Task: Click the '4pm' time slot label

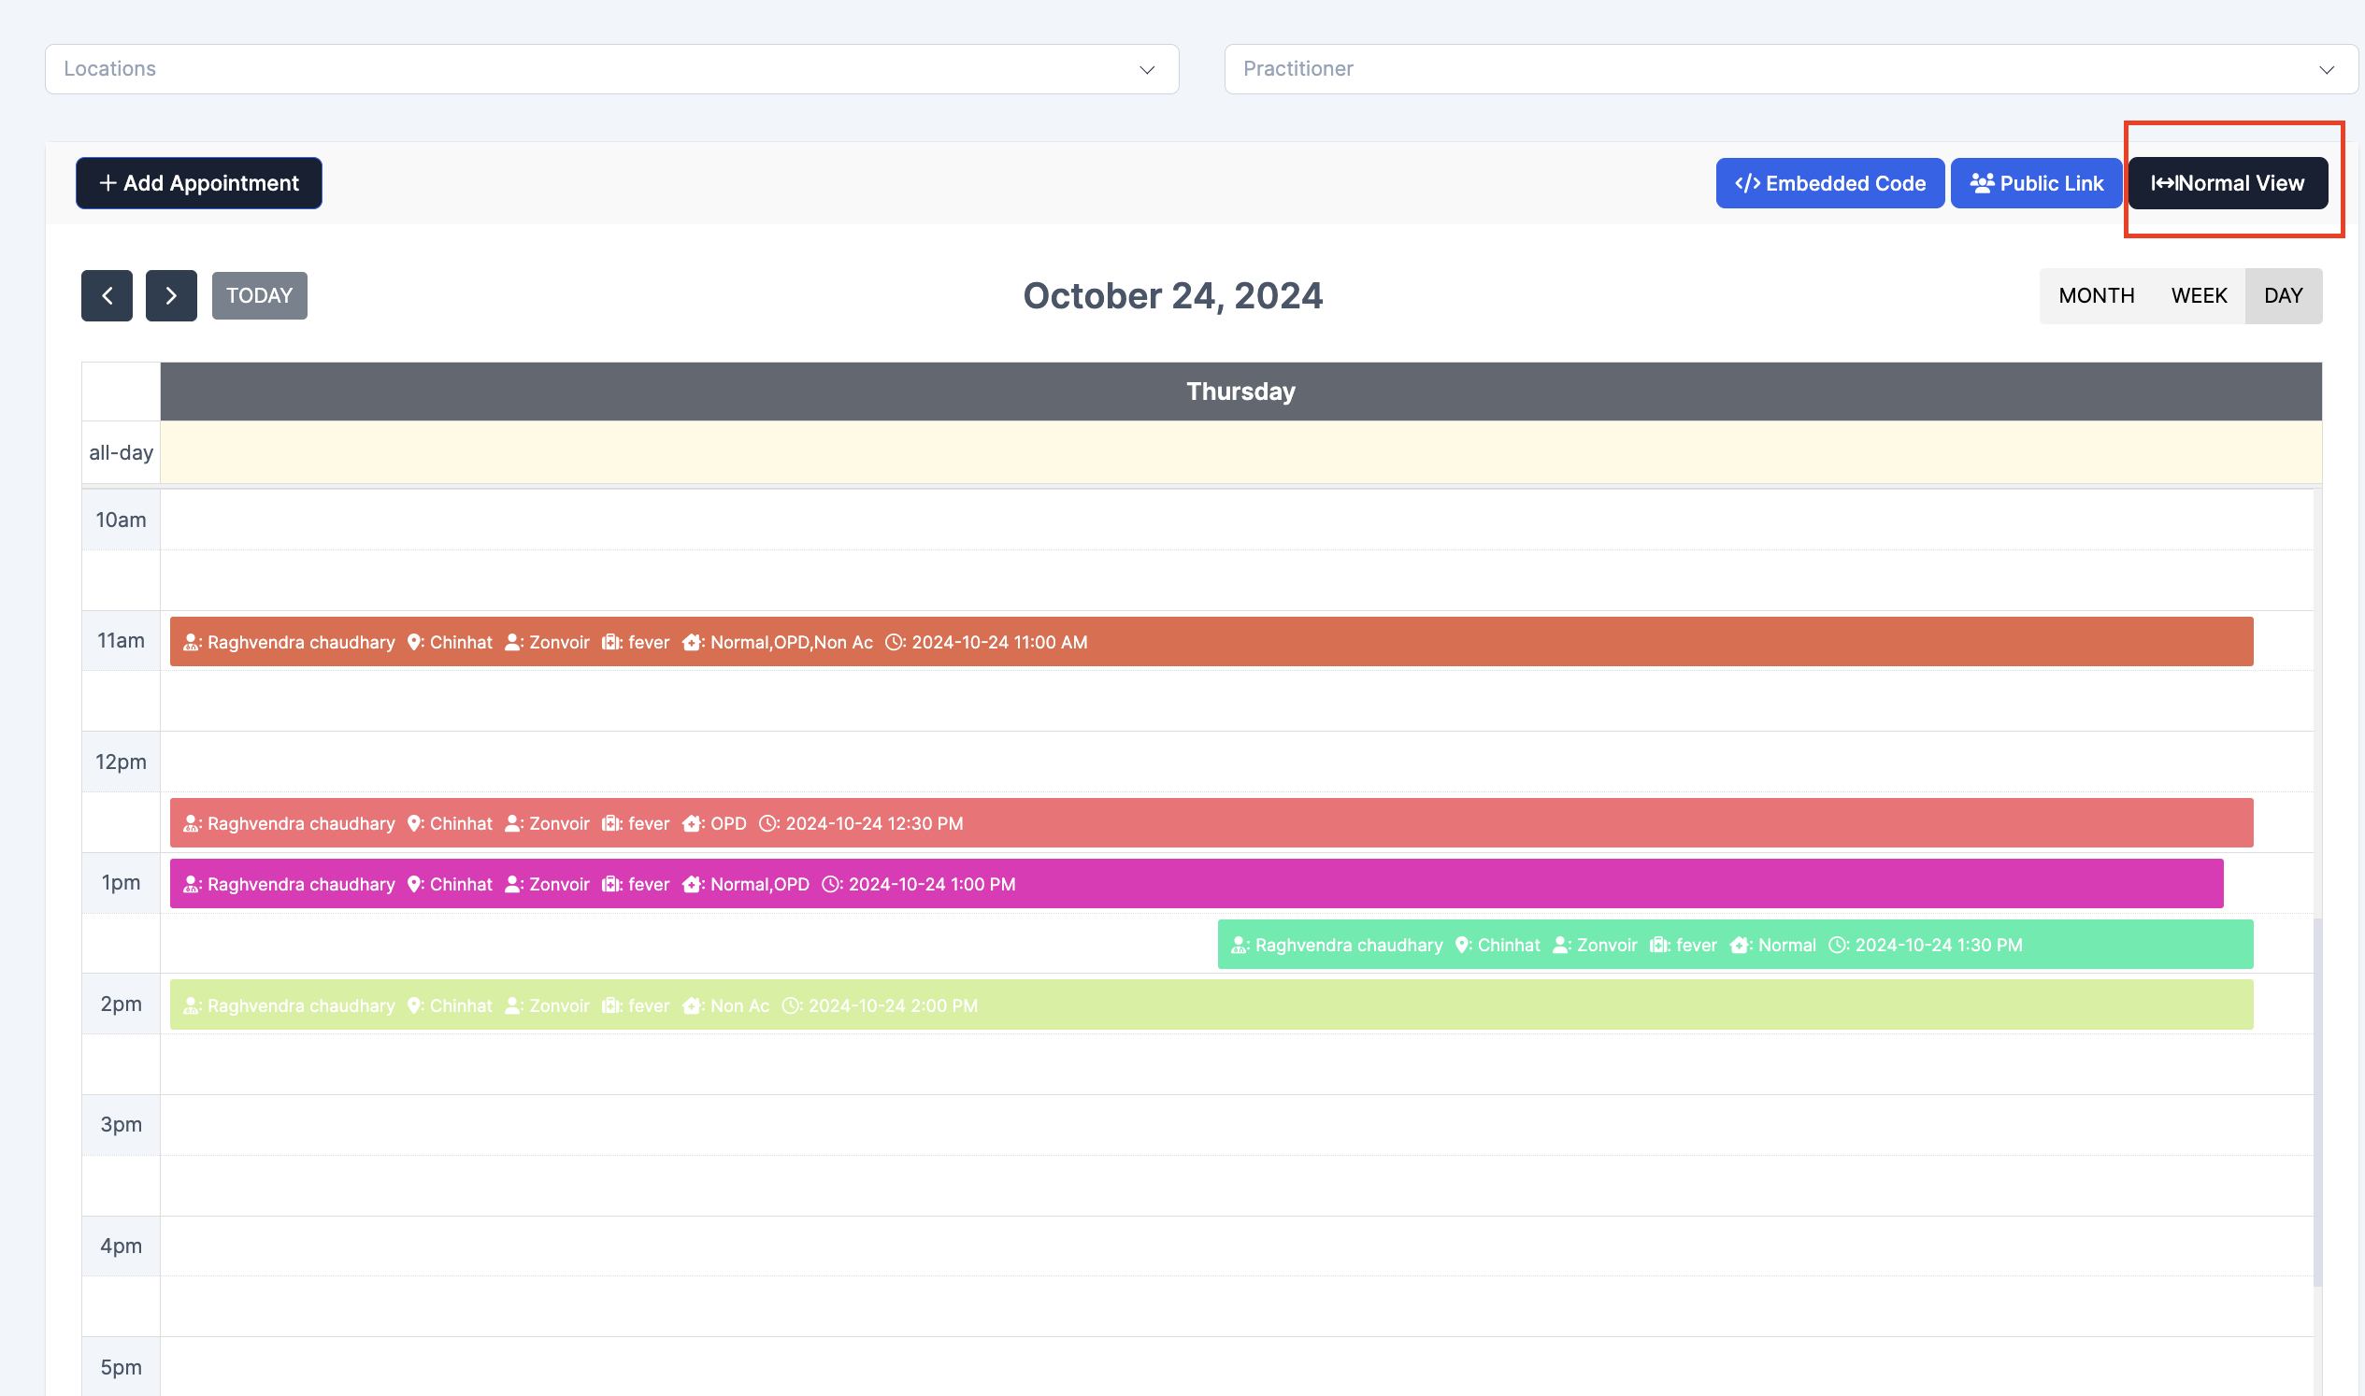Action: click(121, 1246)
